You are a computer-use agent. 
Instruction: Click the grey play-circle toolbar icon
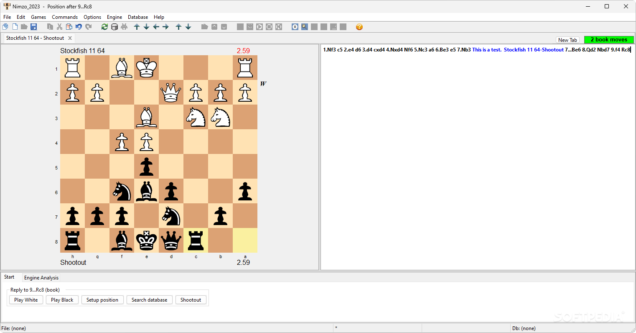[x=259, y=27]
